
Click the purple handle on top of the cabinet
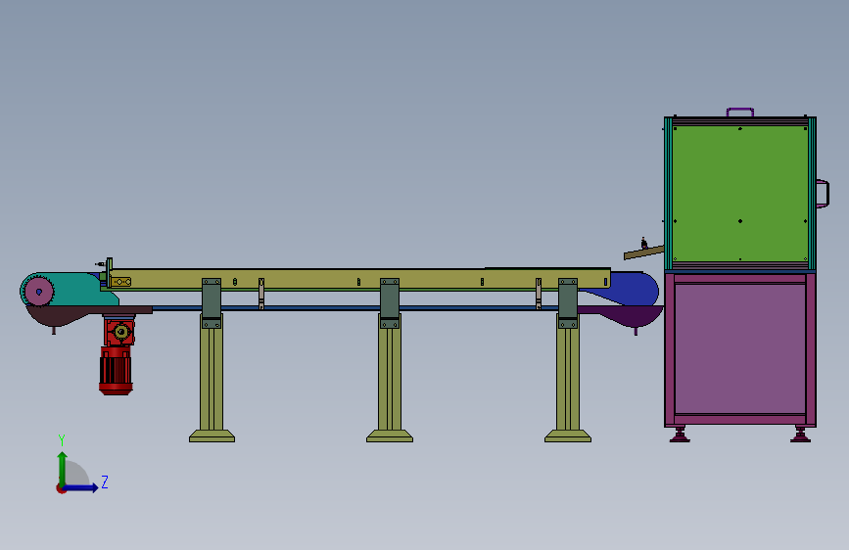click(740, 113)
